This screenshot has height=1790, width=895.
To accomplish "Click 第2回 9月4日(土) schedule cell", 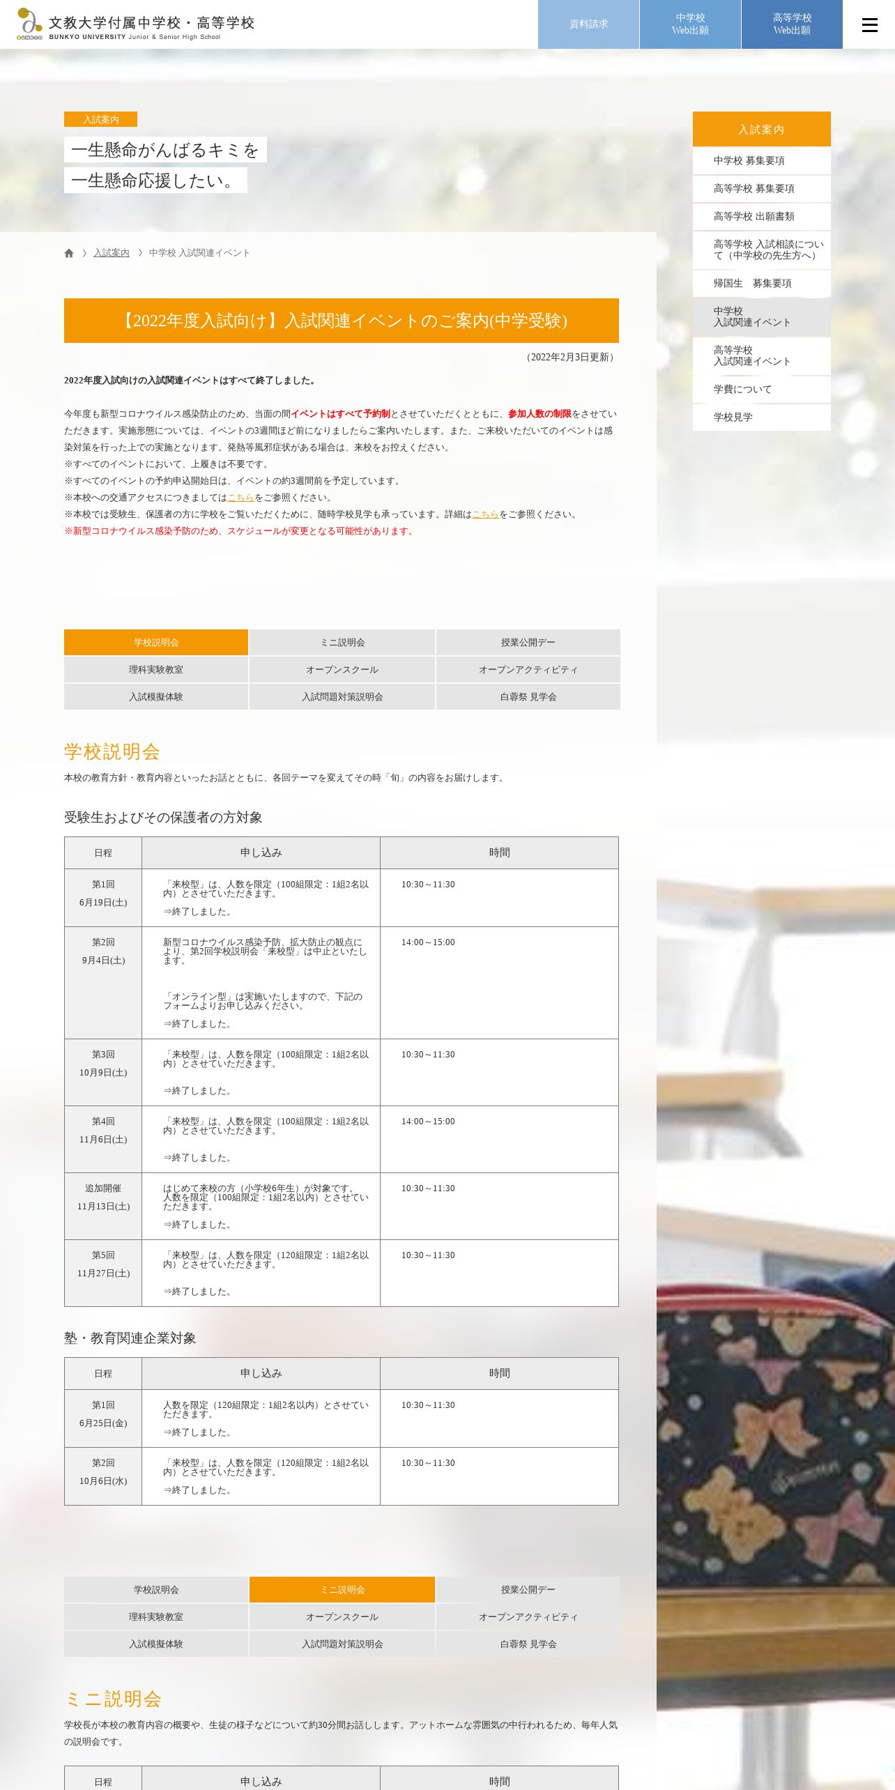I will click(x=103, y=983).
